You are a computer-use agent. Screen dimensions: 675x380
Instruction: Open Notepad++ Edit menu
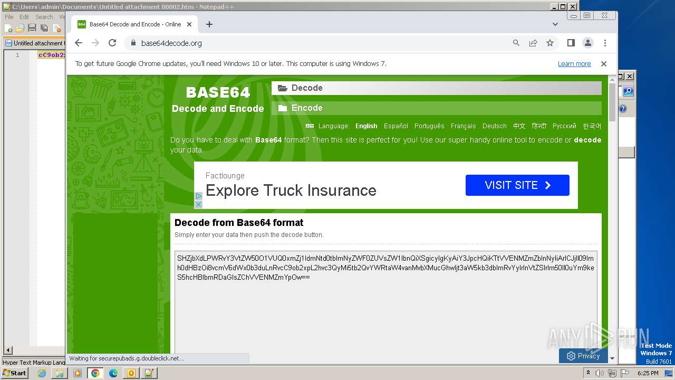click(x=24, y=17)
